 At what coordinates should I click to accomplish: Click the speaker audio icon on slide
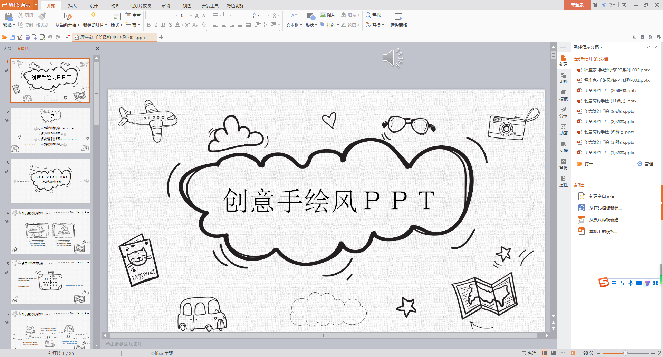click(x=393, y=58)
